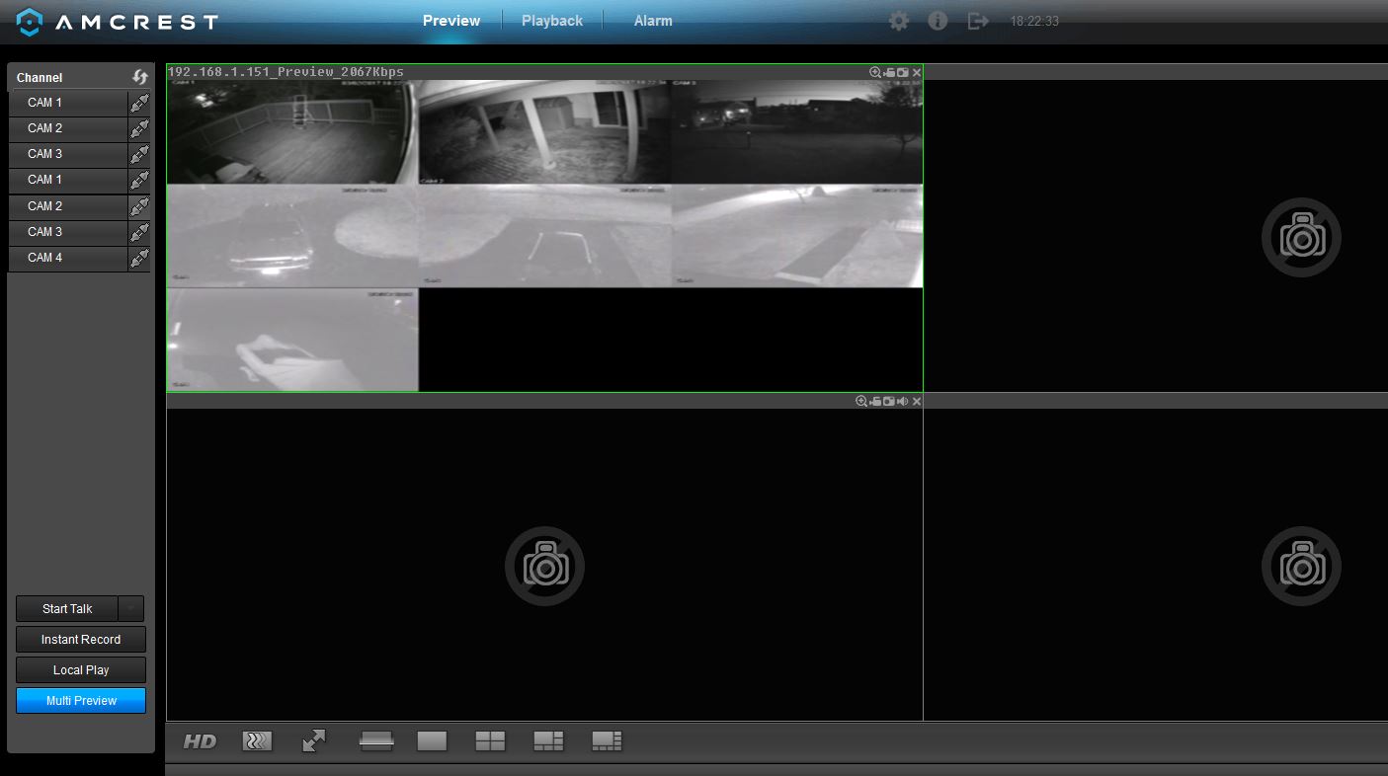Click the 18:22:33 clock text

point(1034,21)
